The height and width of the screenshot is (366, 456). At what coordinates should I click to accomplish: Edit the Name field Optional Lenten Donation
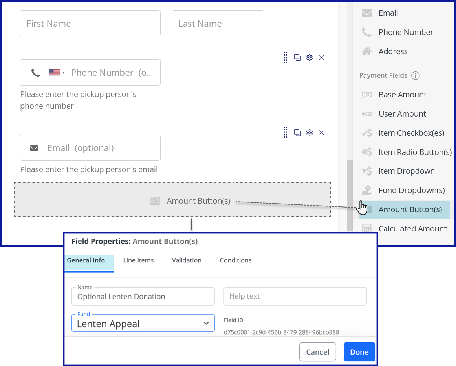click(x=143, y=297)
